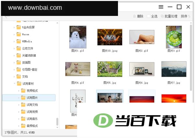This screenshot has height=138, width=195.
Task: Open 批量处理 batch processing
Action: [x=169, y=16]
